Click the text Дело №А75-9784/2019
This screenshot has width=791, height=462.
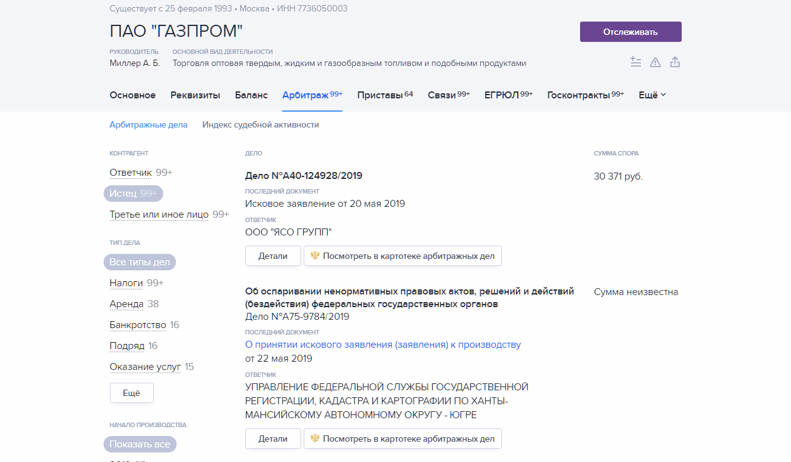297,317
